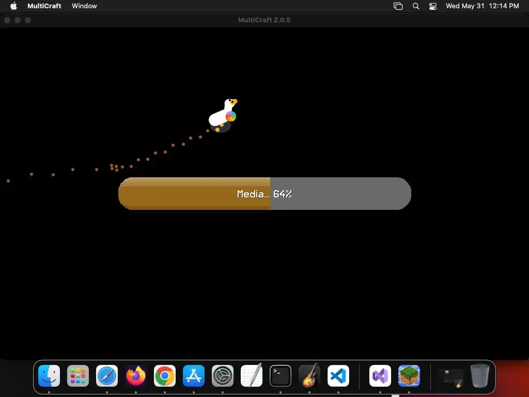This screenshot has height=397, width=529.
Task: Click the white duck loading mascot
Action: (x=223, y=115)
